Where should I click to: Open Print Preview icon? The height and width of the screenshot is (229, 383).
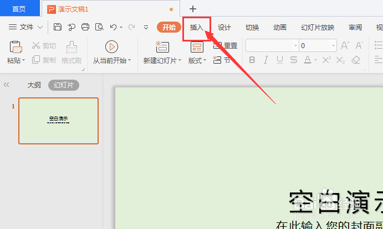[99, 27]
